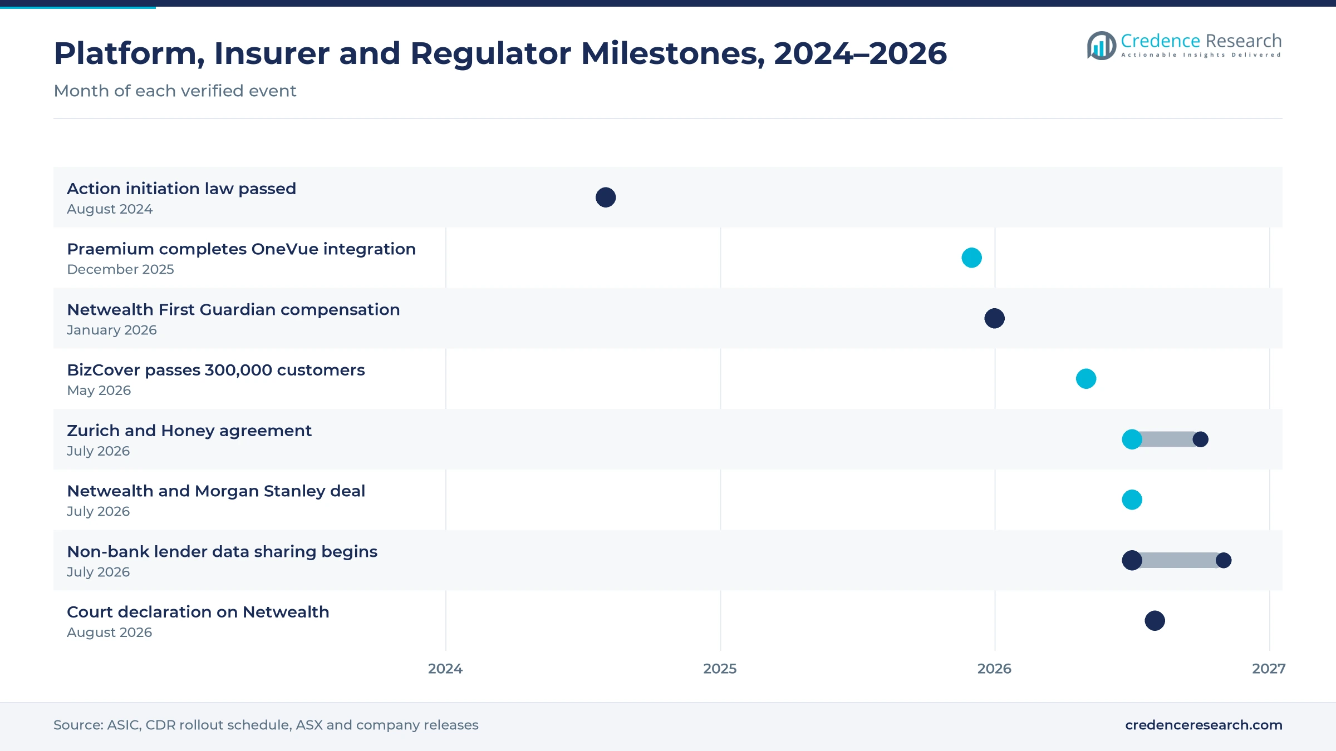The height and width of the screenshot is (751, 1336).
Task: Click the chart title Platform, Insurer and Regulator Milestones
Action: tap(500, 54)
